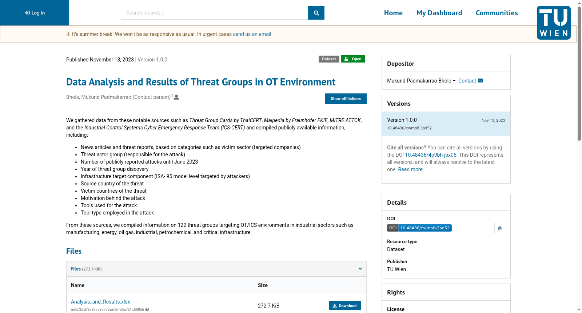Click the envelope icon beside Contact
582x313 pixels.
pos(481,81)
